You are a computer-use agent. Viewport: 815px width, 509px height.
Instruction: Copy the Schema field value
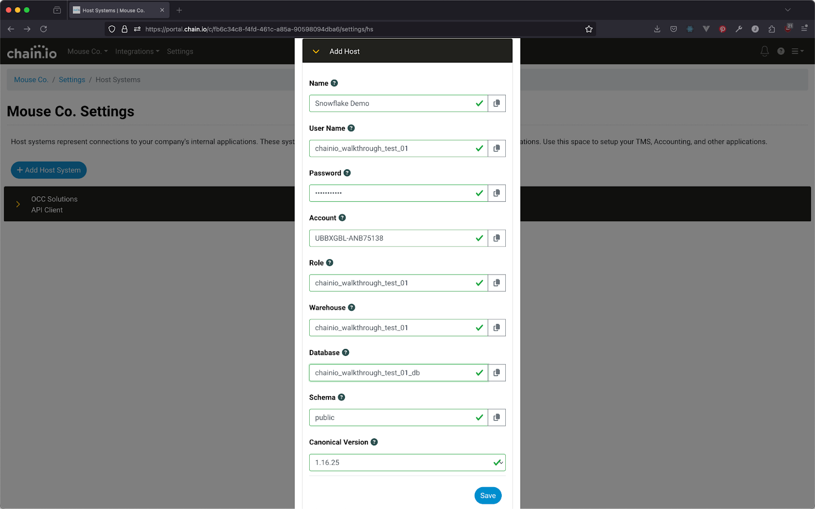[497, 417]
